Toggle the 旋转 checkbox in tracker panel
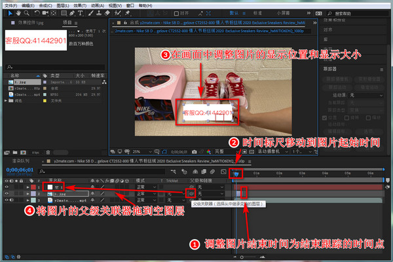This screenshot has height=262, width=393. tap(347, 118)
